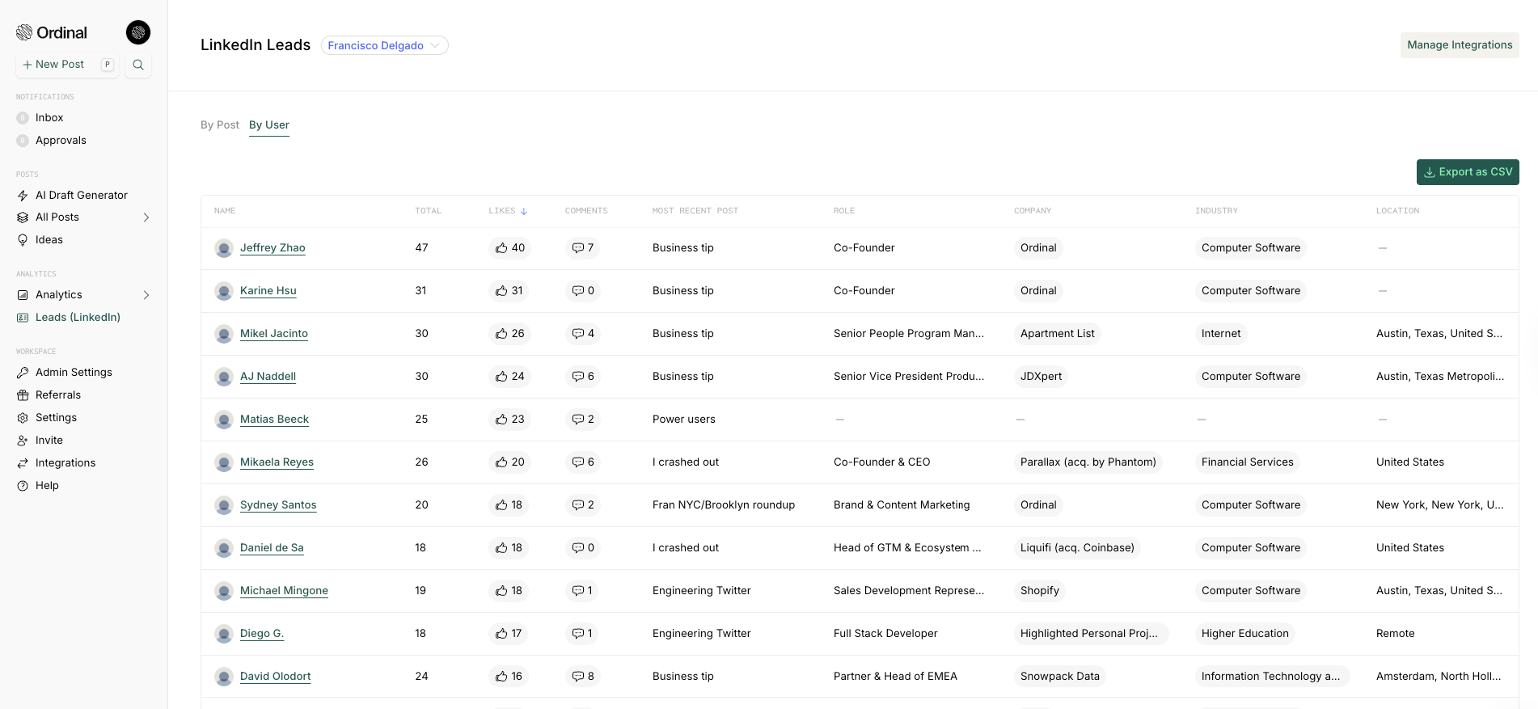Open Michael Mingone's profile link
The width and height of the screenshot is (1538, 709).
[x=284, y=591]
